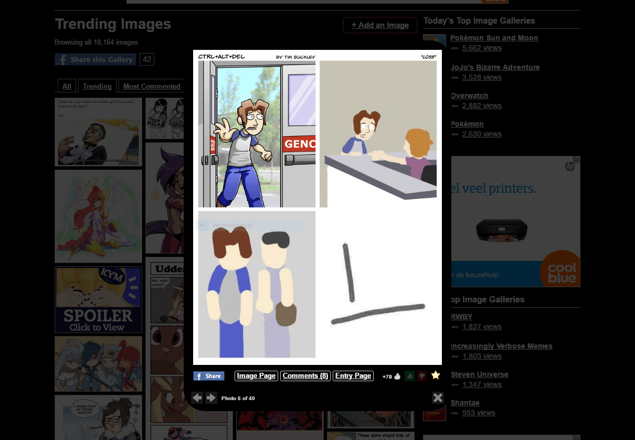Switch to the All tab
The width and height of the screenshot is (635, 440).
click(x=67, y=86)
